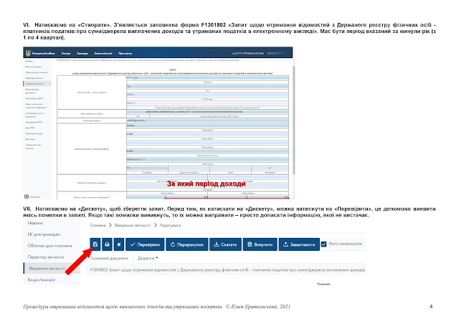The image size is (459, 324).
Task: Click the Головна breadcrumb link
Action: click(98, 225)
